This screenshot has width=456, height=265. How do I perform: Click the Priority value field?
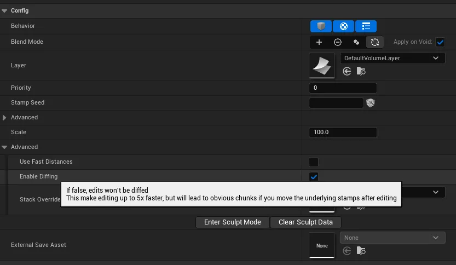coord(343,88)
